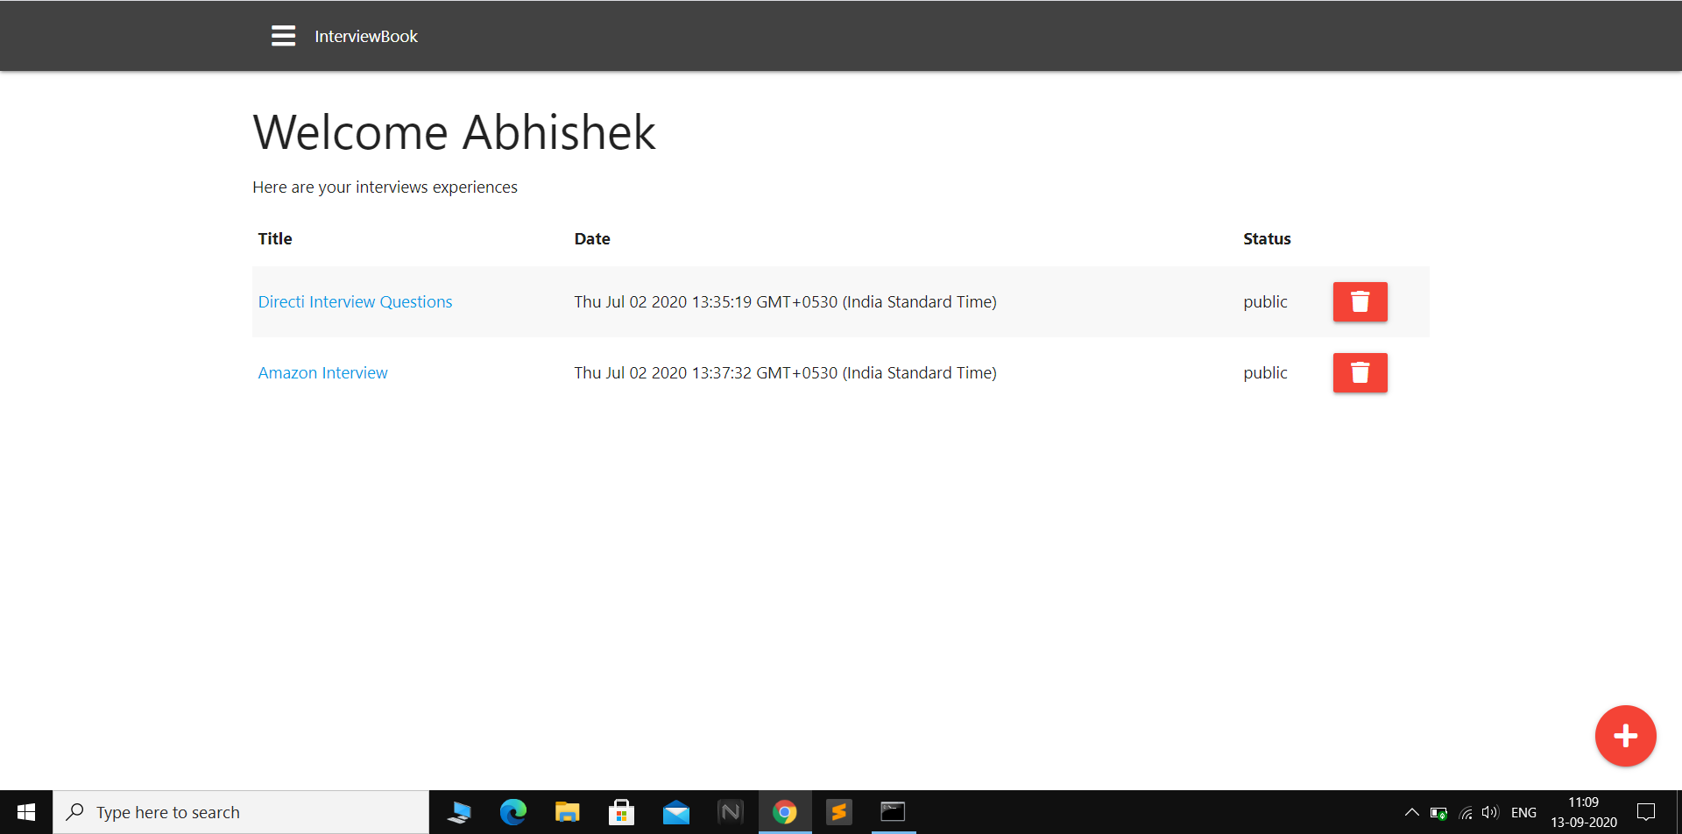This screenshot has height=834, width=1682.
Task: Click 'Here are your interviews experiences' text
Action: point(385,187)
